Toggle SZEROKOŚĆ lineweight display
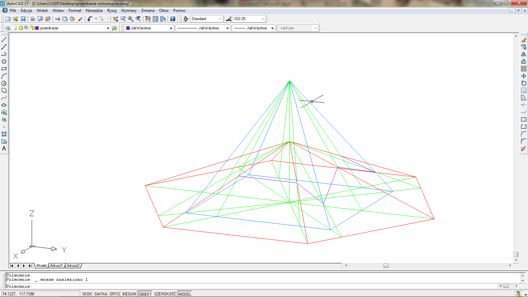Viewport: 528px width, 297px height. coord(165,294)
